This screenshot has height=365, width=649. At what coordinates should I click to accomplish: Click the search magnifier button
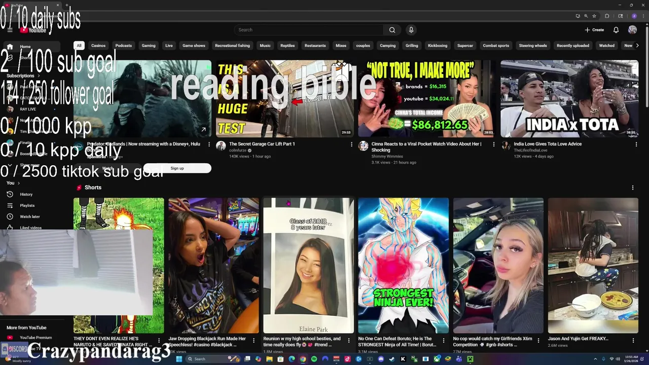click(392, 30)
